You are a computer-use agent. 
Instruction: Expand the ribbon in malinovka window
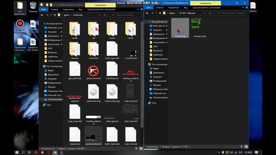(x=138, y=9)
